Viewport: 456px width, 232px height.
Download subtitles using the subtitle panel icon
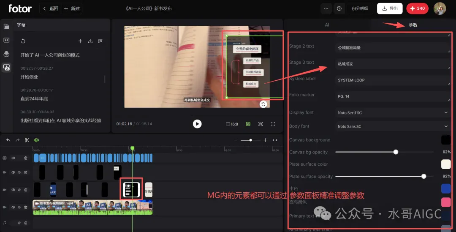click(90, 41)
